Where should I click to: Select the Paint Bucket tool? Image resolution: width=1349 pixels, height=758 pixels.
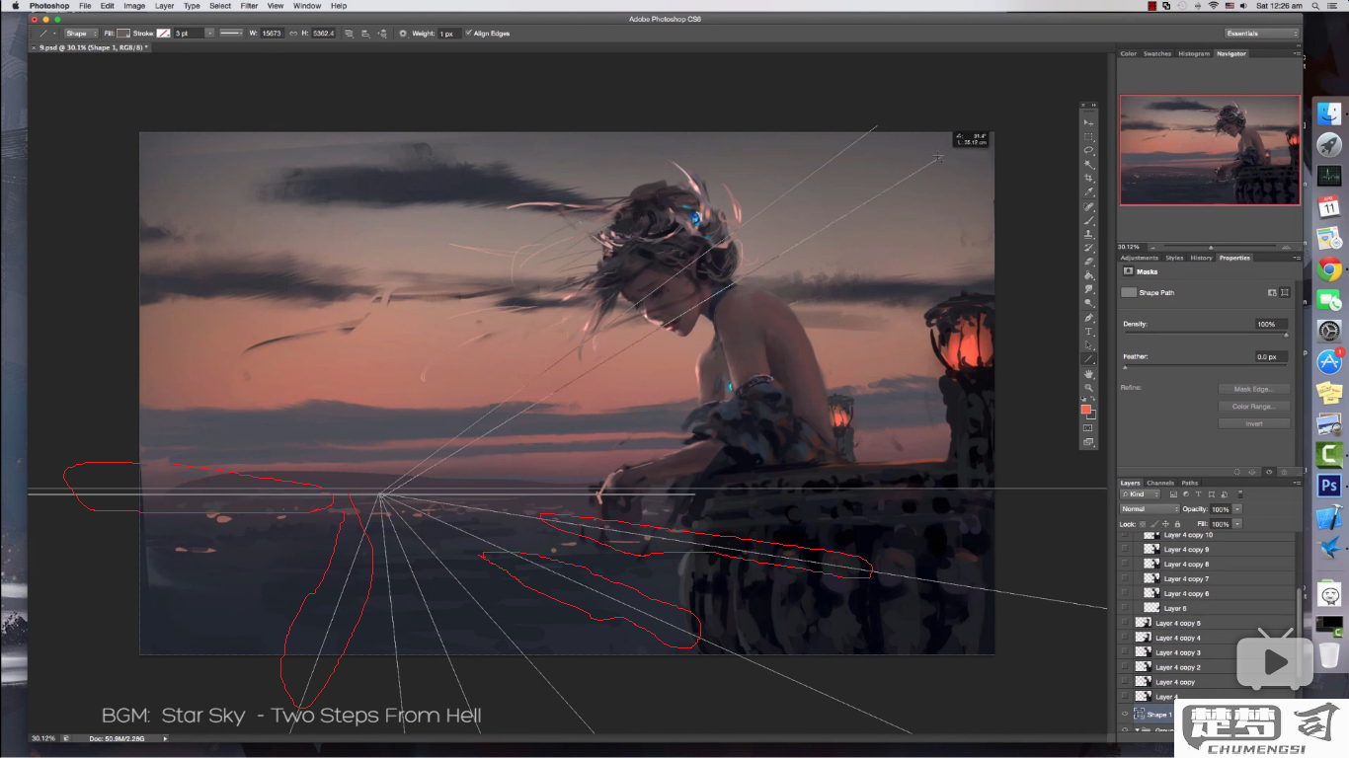tap(1089, 275)
